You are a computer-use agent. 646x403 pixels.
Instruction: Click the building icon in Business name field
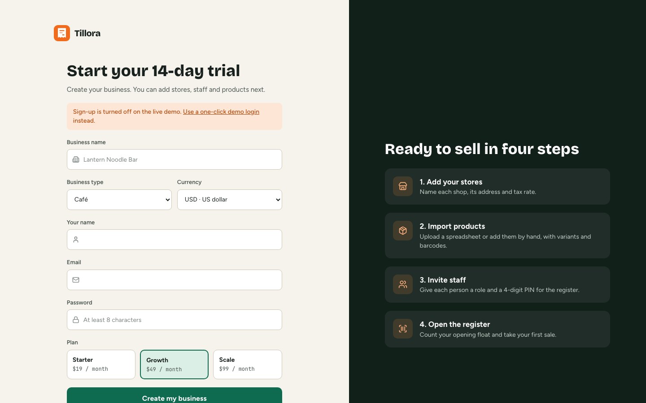click(76, 159)
